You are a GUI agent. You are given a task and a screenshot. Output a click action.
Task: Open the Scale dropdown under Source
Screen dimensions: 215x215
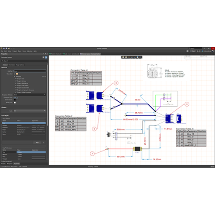(30, 111)
